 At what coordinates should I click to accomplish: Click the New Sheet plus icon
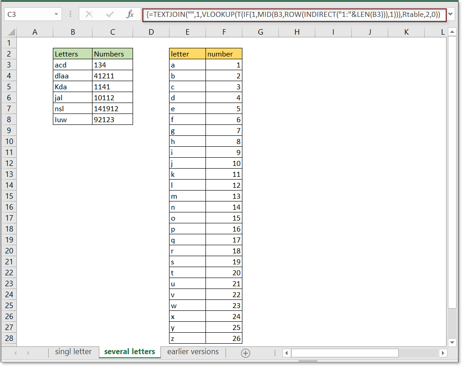coord(245,352)
